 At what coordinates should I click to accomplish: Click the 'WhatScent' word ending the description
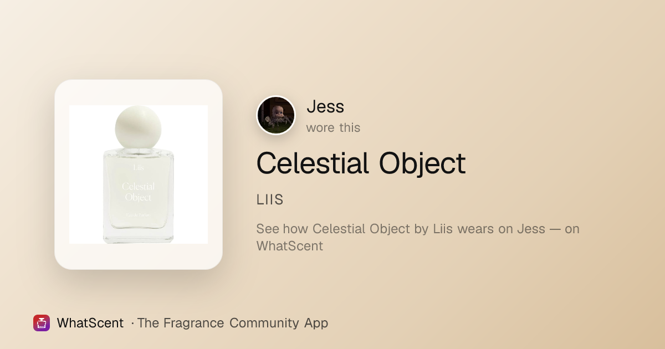(289, 245)
